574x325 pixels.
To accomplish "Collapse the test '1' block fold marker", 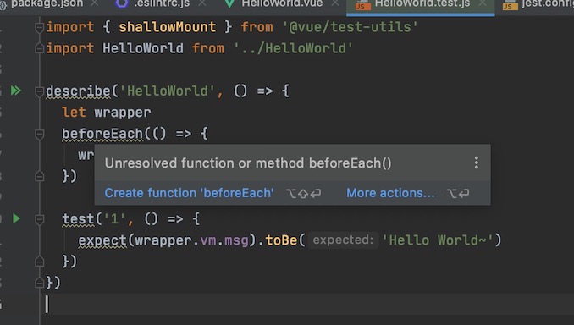I will [x=39, y=219].
